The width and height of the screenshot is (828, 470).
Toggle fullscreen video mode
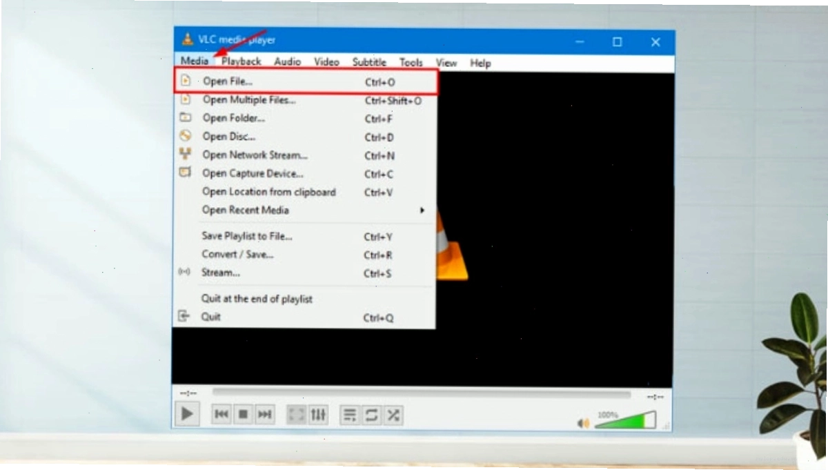coord(297,415)
